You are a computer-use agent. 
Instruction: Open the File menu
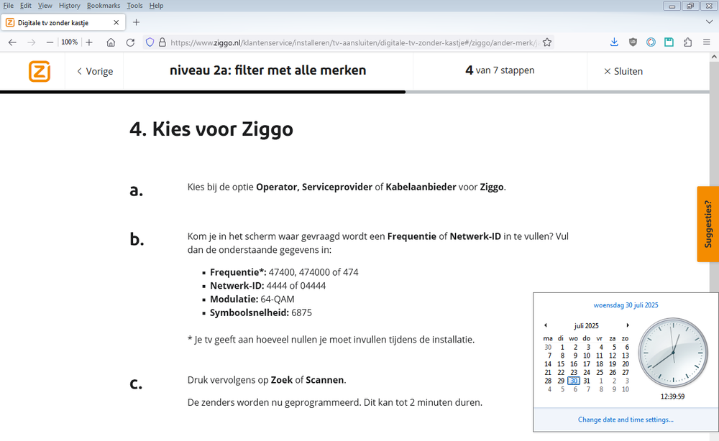coord(8,6)
